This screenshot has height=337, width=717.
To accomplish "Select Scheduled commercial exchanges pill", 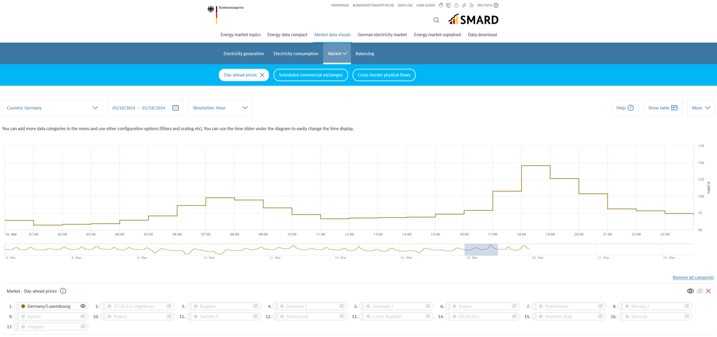I will click(x=311, y=75).
